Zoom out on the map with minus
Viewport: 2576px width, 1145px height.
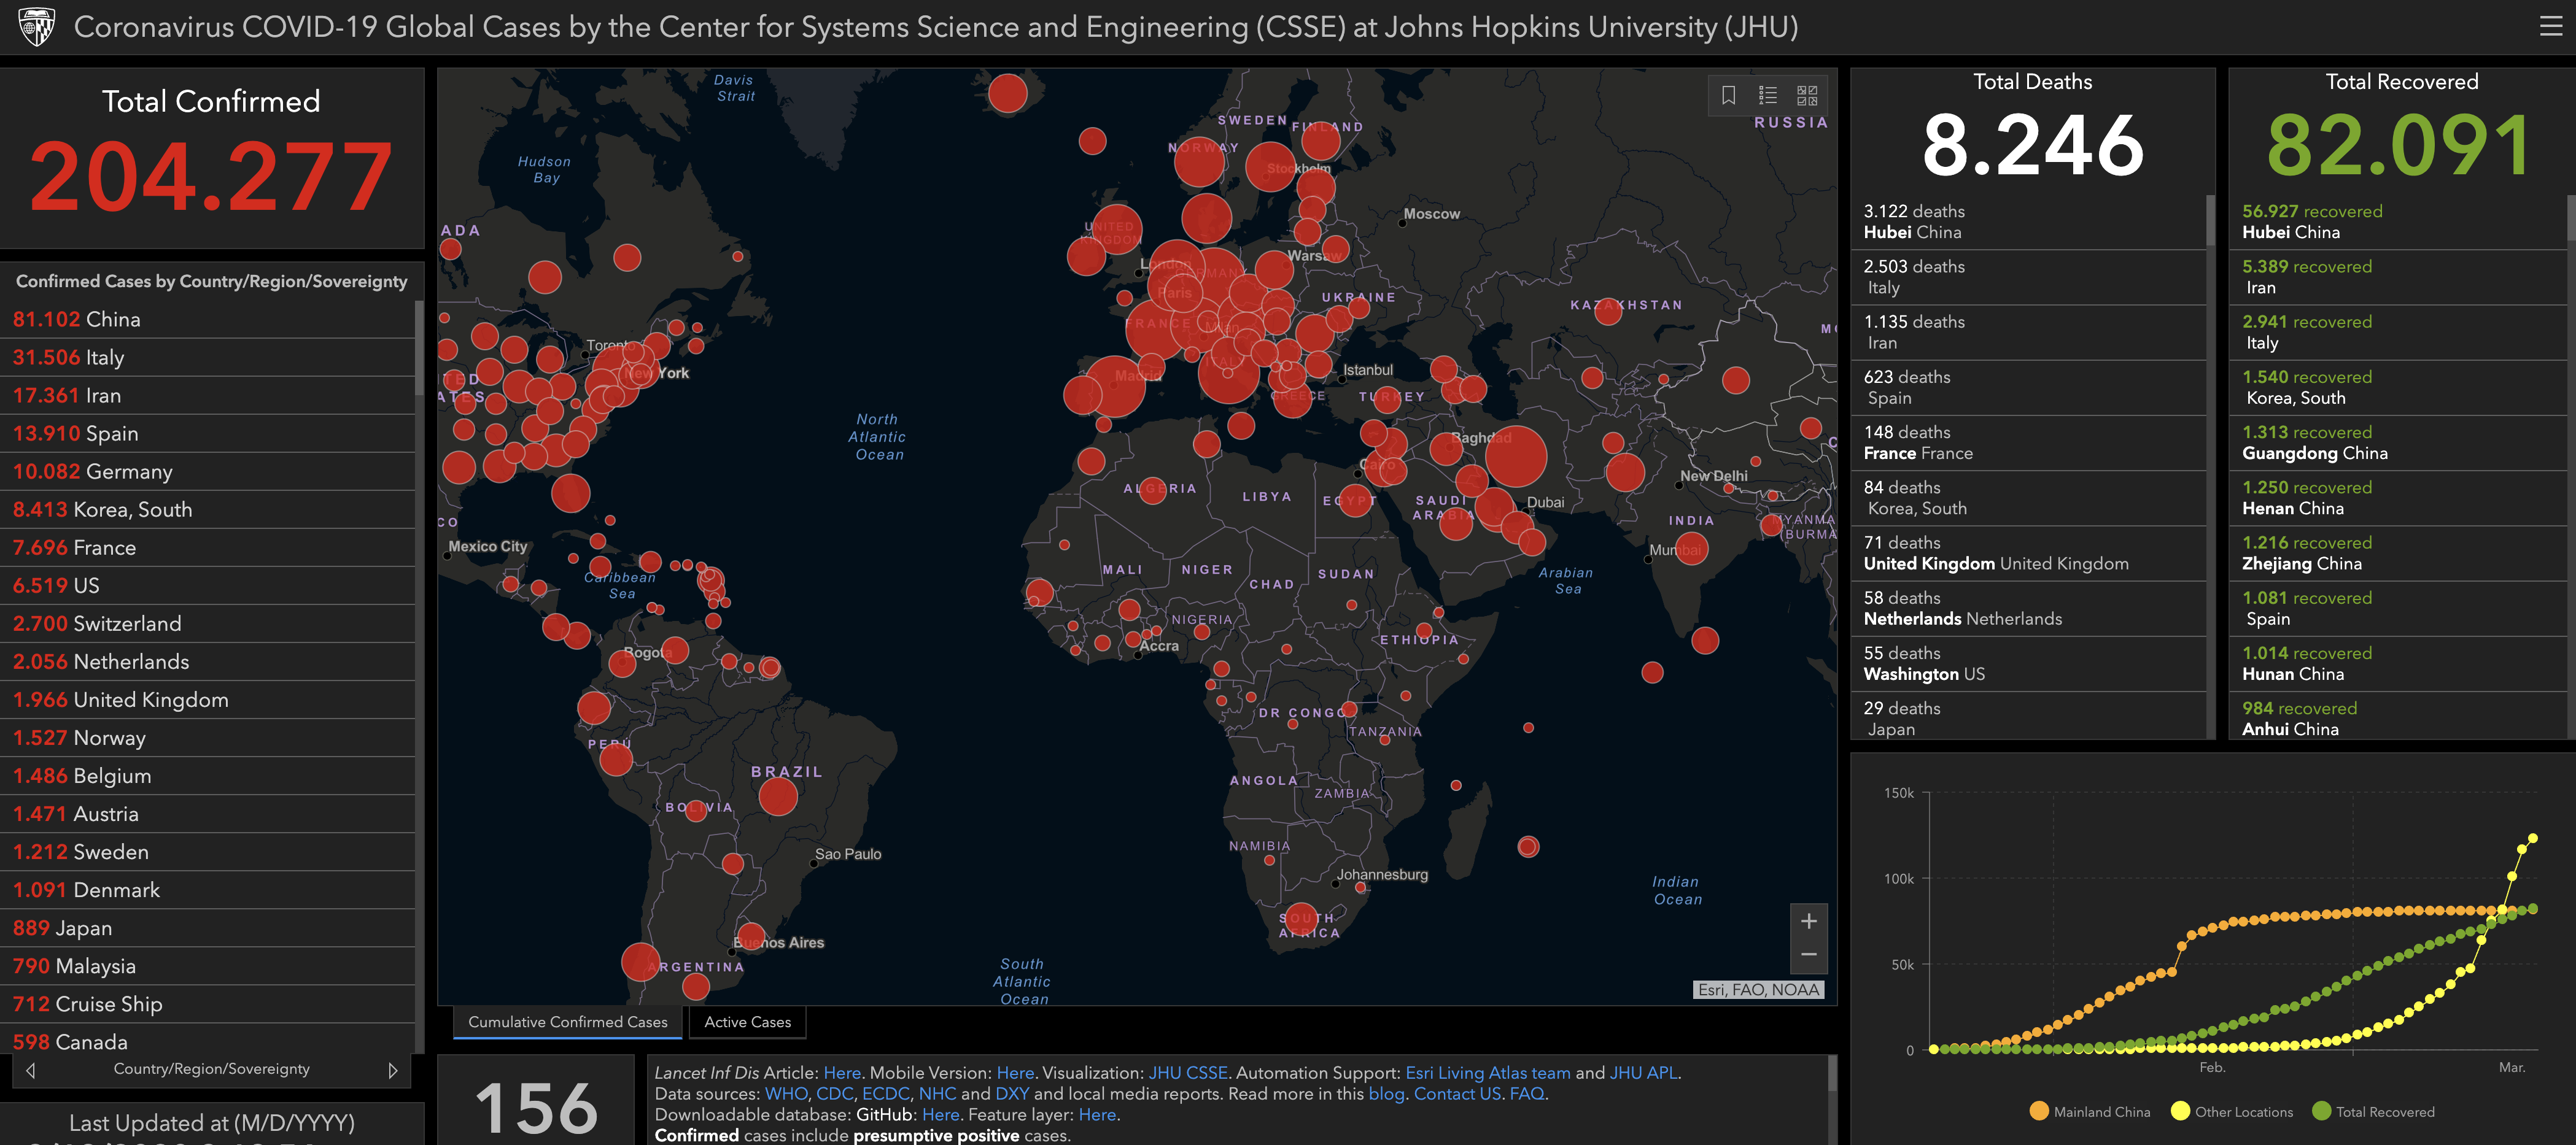coord(1808,955)
